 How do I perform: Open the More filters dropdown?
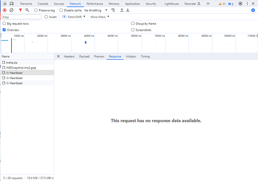(x=100, y=17)
